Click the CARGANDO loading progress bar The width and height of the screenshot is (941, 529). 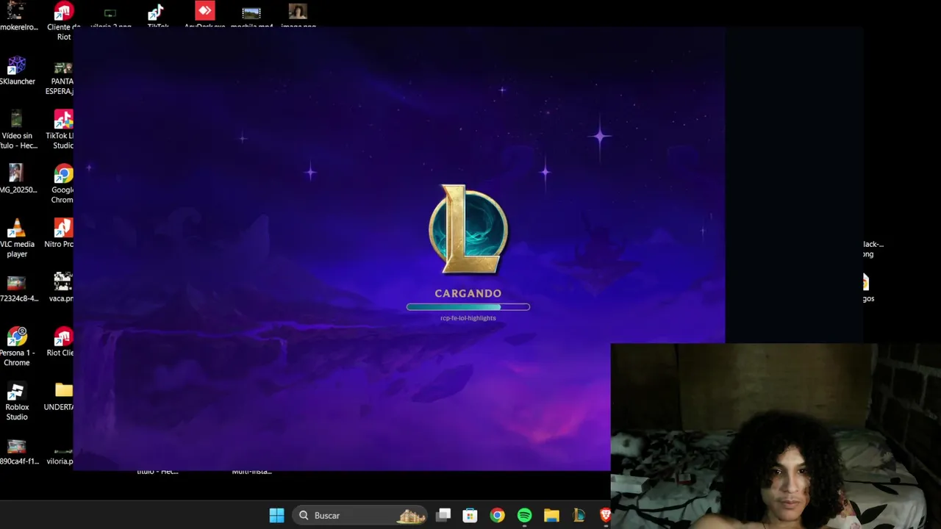[468, 307]
